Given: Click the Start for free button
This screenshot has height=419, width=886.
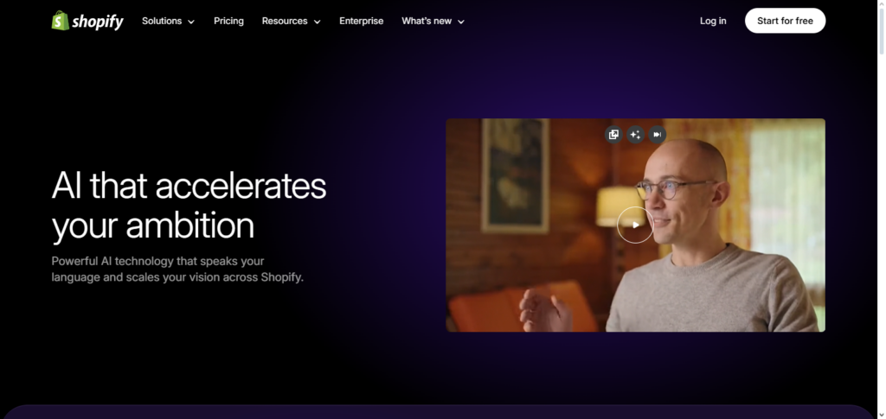Looking at the screenshot, I should click(x=785, y=21).
